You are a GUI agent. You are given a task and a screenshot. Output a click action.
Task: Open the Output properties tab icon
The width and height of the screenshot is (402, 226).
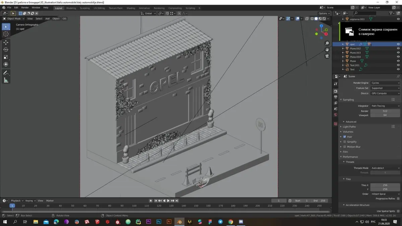336,97
